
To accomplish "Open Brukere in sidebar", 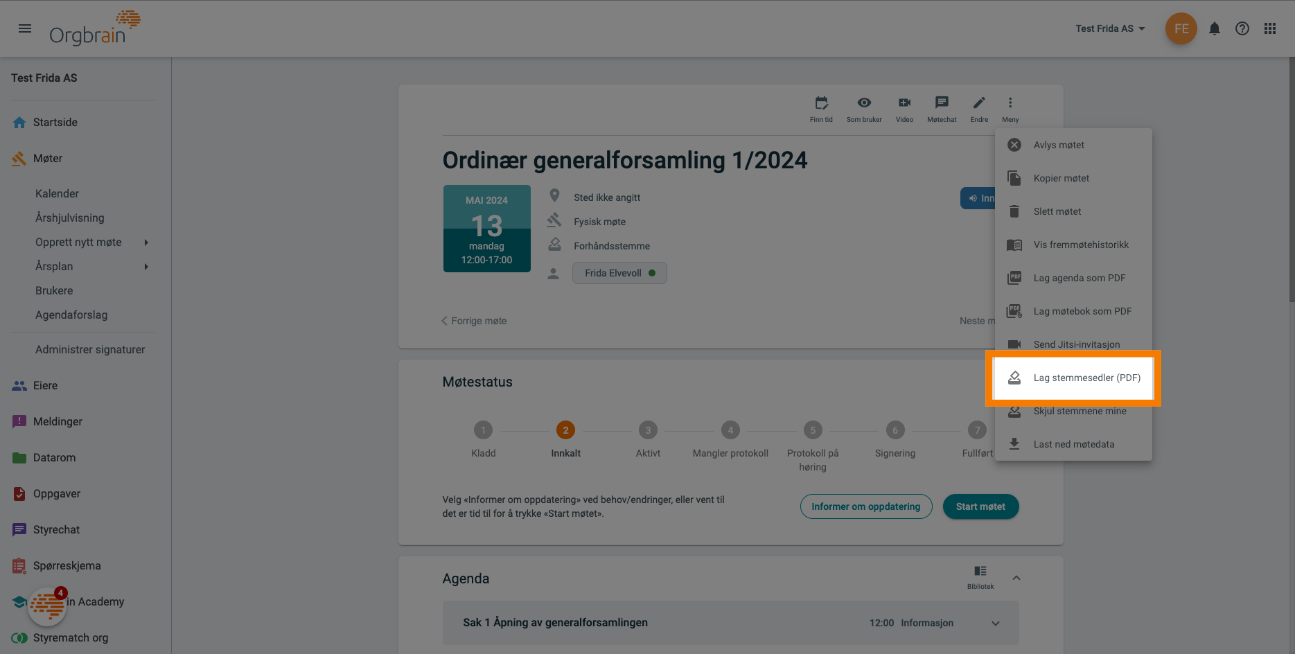I will pyautogui.click(x=54, y=290).
